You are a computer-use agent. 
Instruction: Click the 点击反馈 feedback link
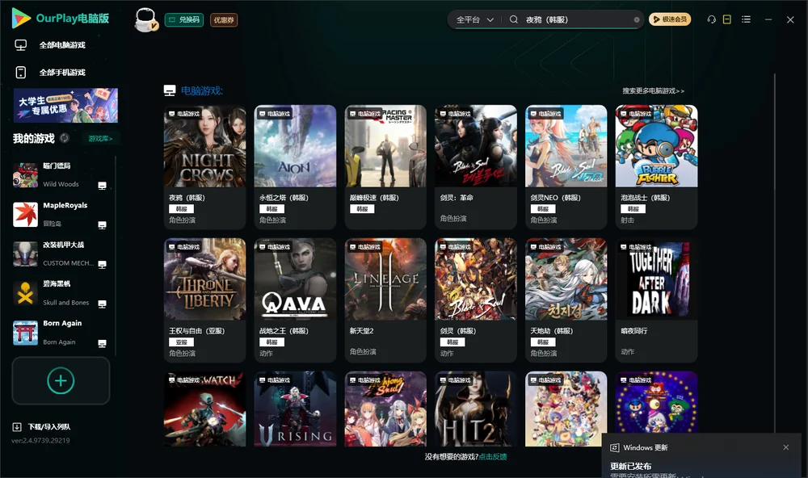[493, 456]
